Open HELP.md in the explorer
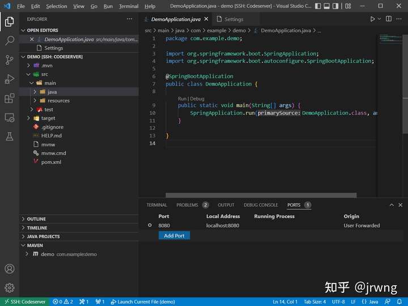 click(x=51, y=136)
